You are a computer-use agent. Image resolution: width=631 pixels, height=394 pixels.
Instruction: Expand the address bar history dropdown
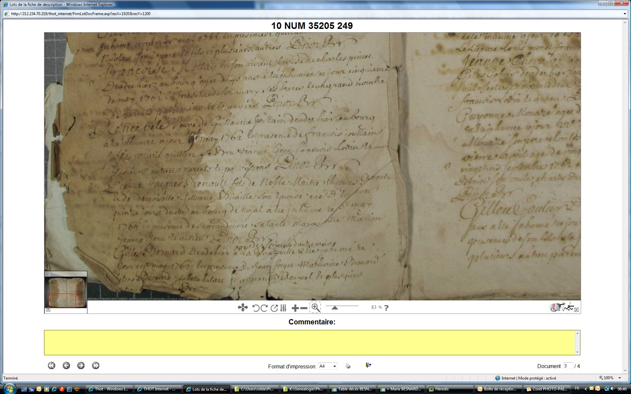coord(625,14)
